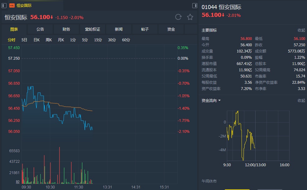Toggle the right sidebar panel icon
Screen dimensions: 307x190
(195, 5)
